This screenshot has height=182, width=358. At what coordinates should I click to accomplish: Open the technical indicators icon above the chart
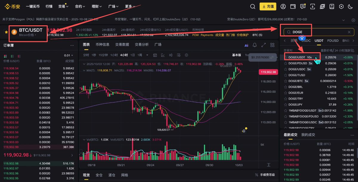pyautogui.click(x=163, y=55)
